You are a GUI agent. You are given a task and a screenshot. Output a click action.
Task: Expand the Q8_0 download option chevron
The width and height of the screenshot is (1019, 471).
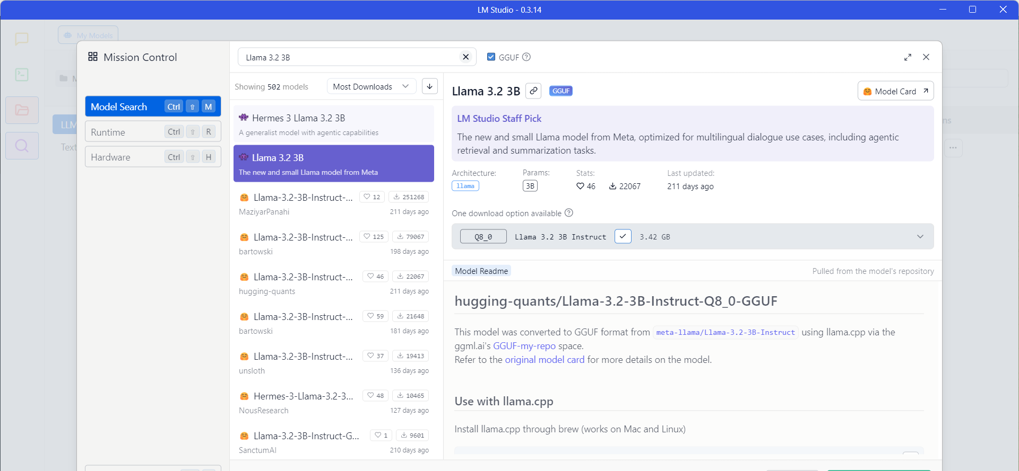(x=920, y=237)
